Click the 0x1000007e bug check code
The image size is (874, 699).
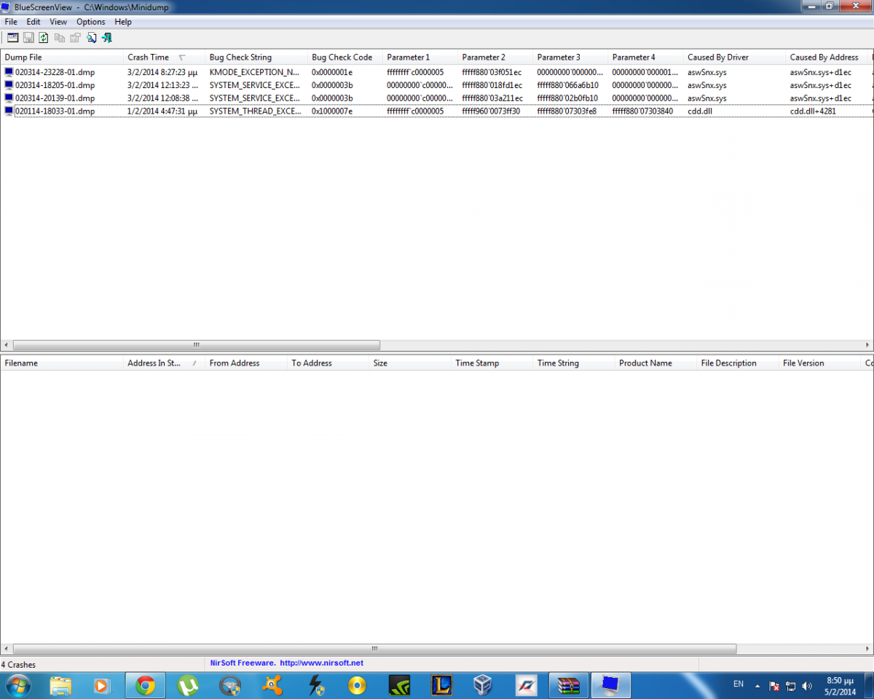332,111
